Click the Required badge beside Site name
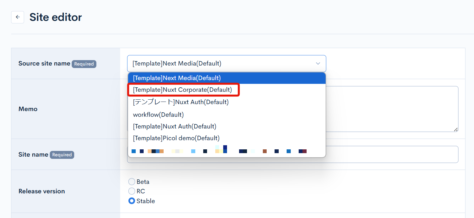 coord(62,155)
